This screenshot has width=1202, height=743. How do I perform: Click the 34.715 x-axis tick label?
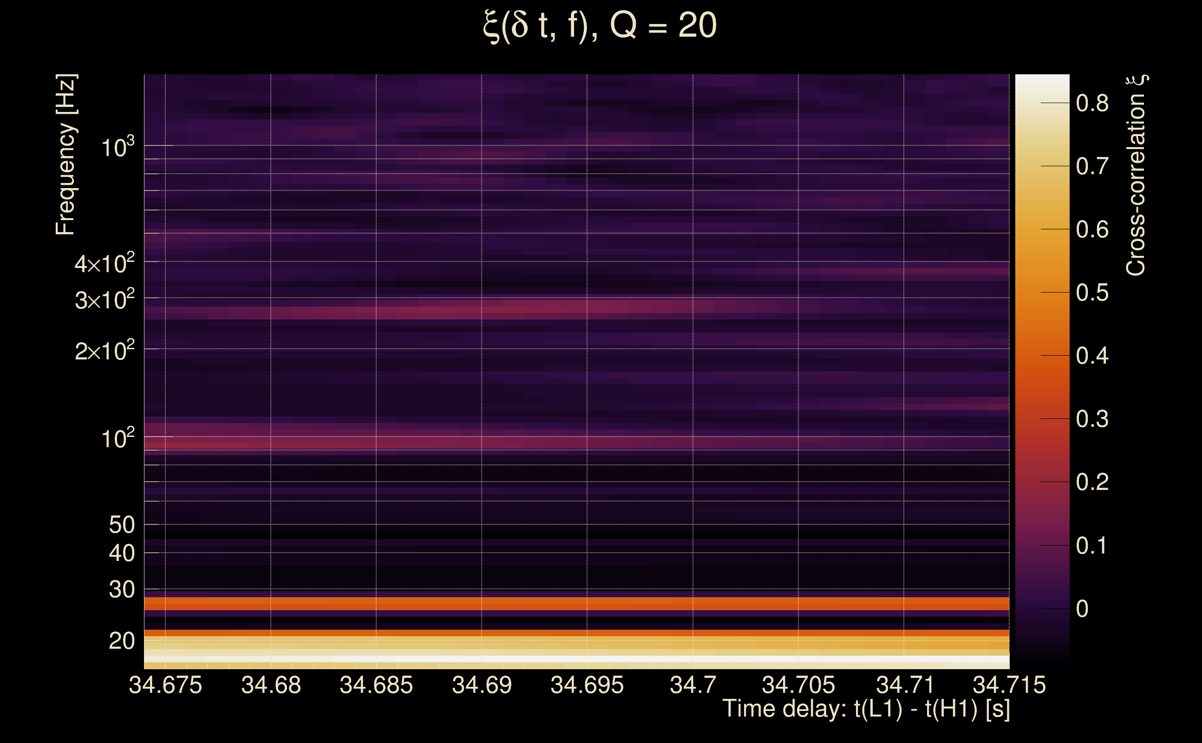click(1009, 685)
